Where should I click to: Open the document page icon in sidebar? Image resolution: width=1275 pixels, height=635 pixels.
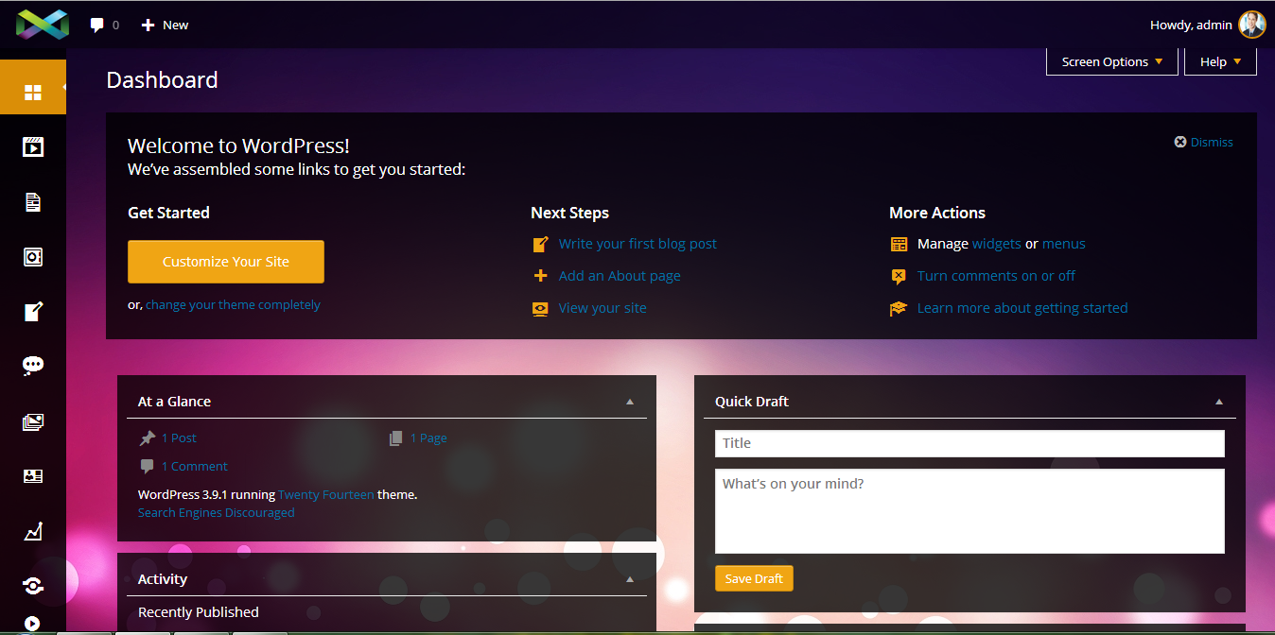33,201
